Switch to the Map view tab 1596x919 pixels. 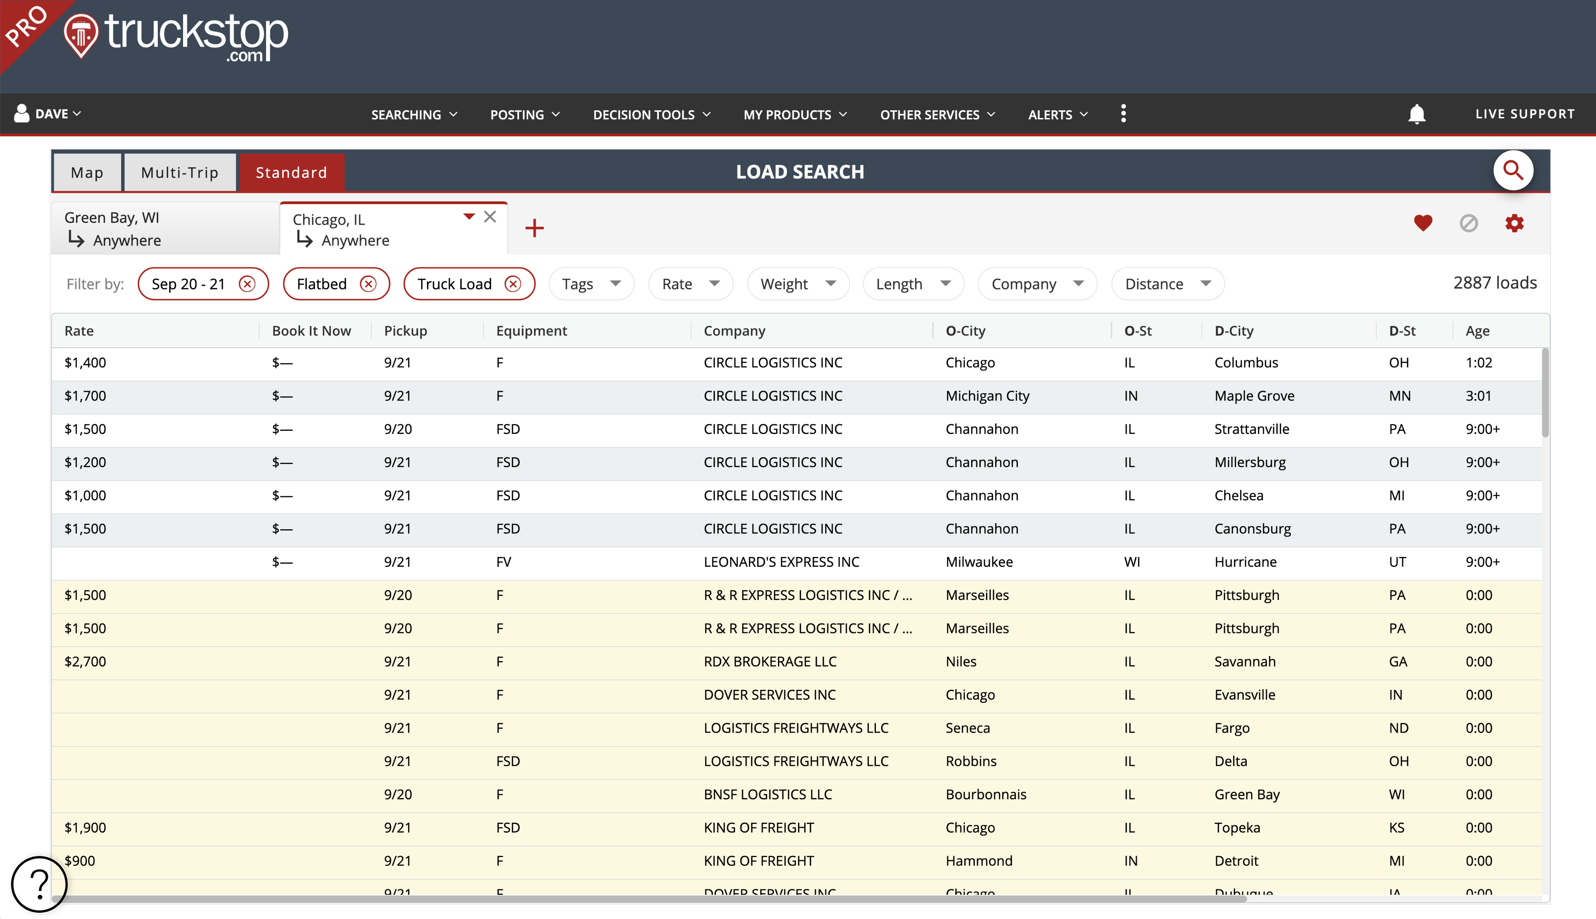click(x=87, y=172)
